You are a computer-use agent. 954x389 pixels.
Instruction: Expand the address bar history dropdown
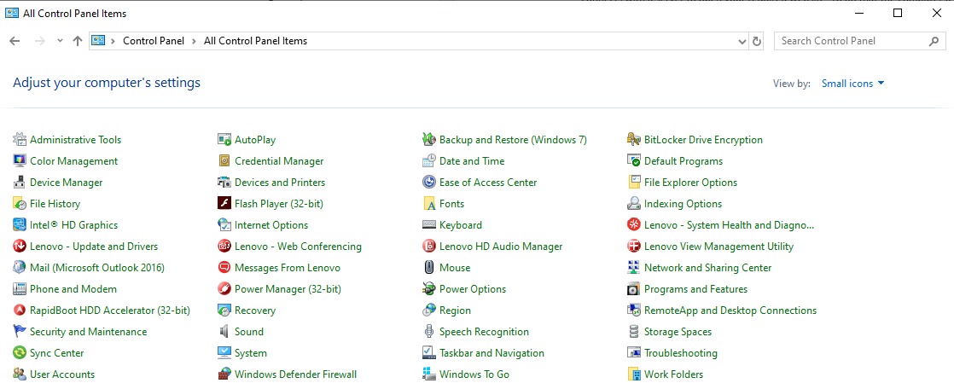(742, 41)
